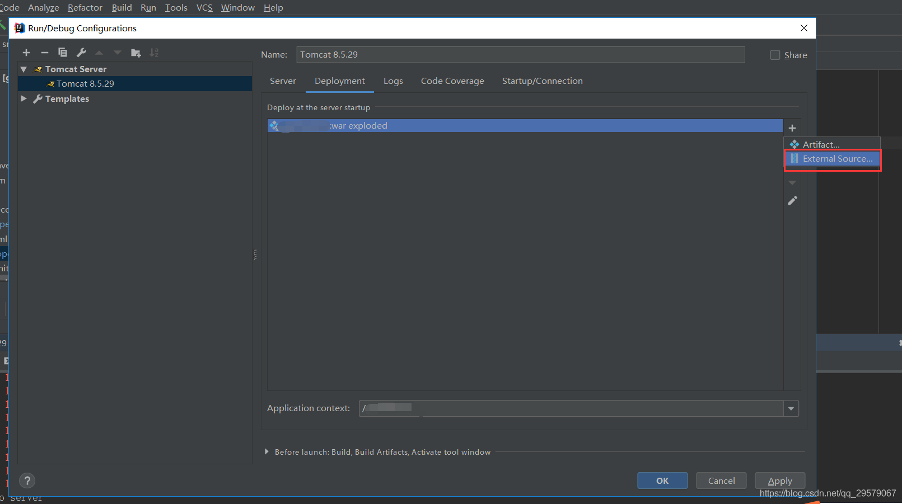Viewport: 902px width, 504px height.
Task: Open the Run menu
Action: 148,7
